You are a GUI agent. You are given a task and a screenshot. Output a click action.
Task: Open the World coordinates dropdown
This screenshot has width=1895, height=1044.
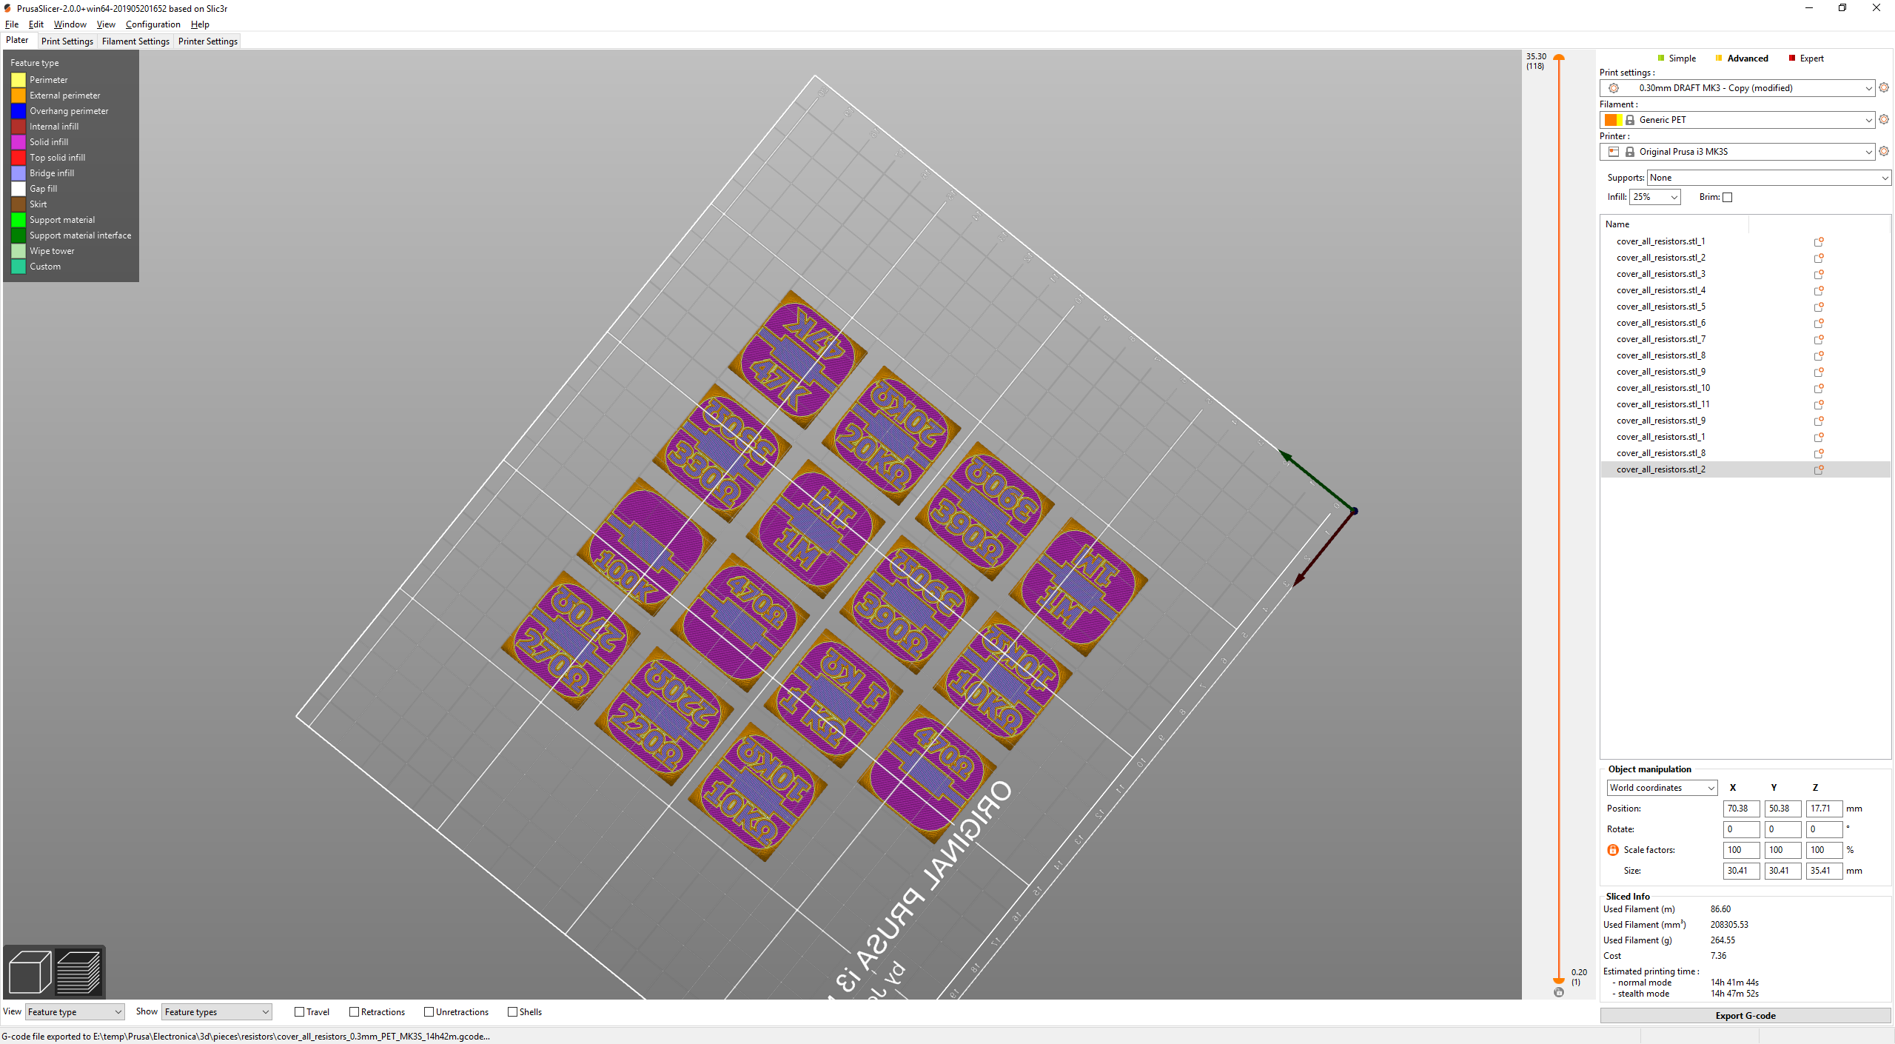coord(1661,788)
